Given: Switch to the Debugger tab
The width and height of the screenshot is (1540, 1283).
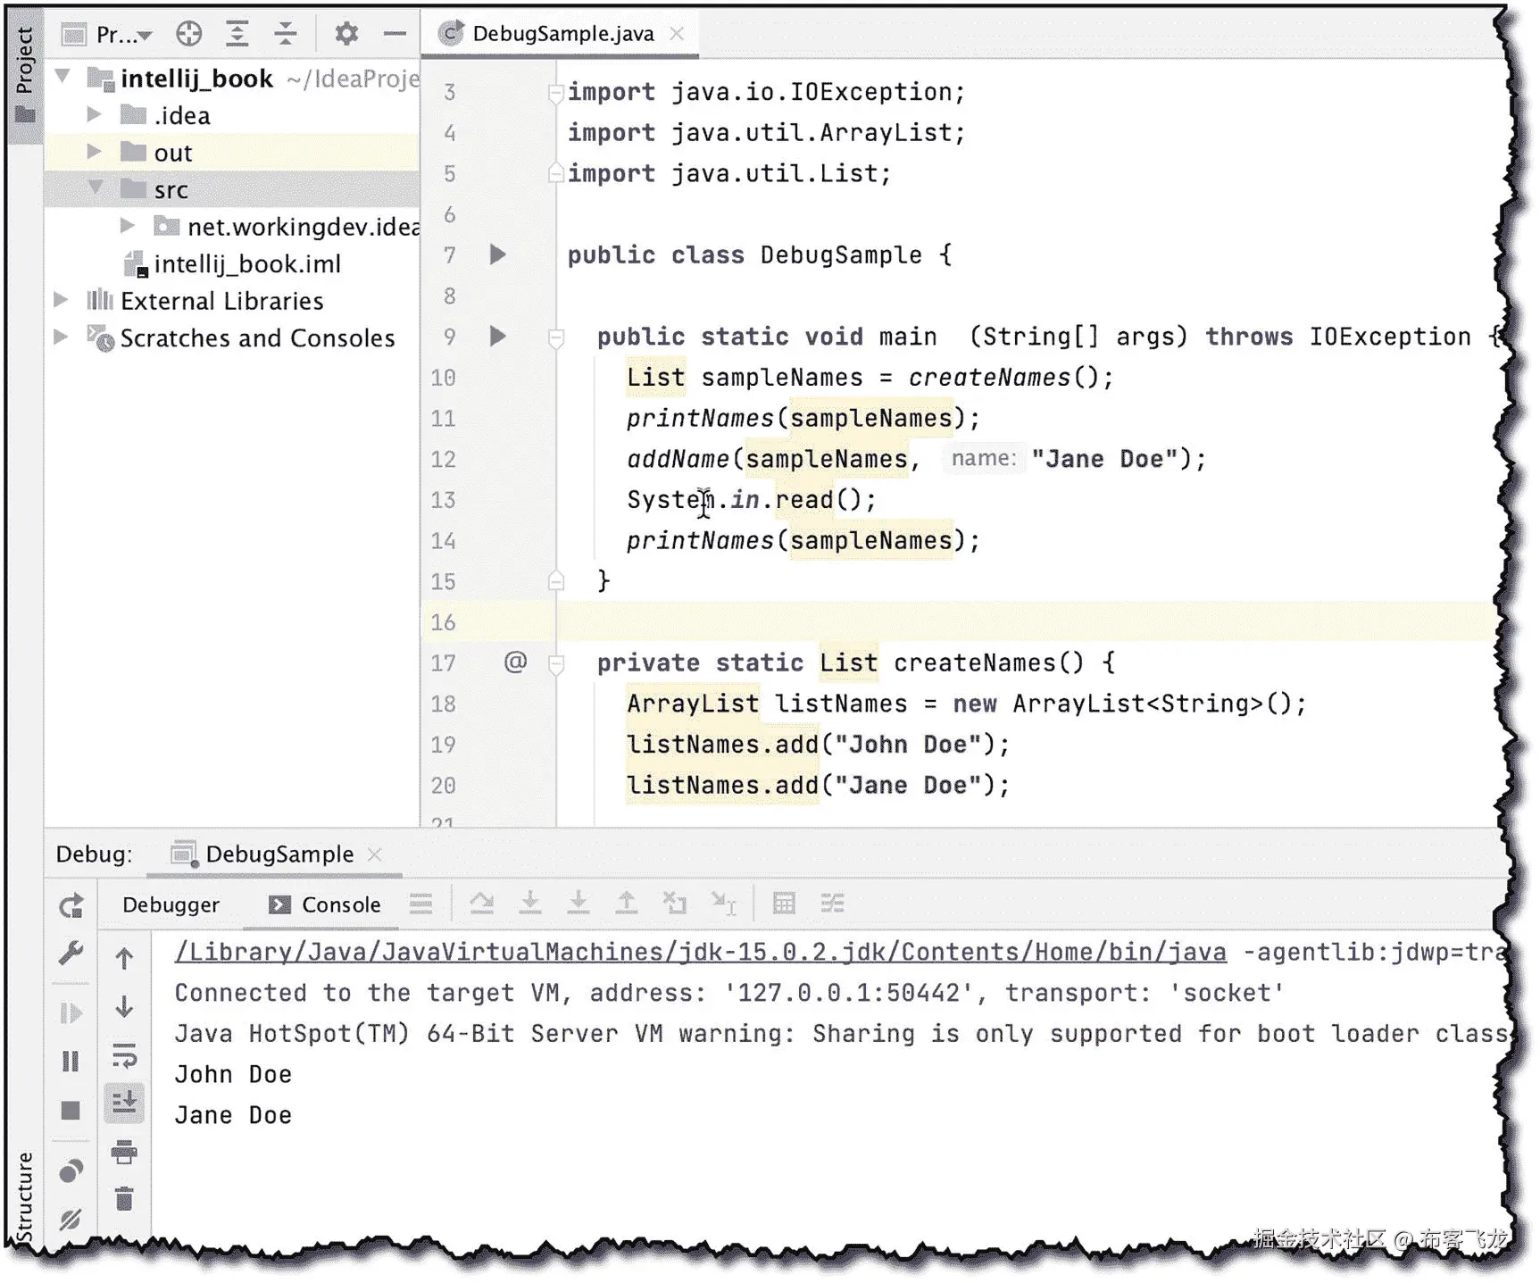Looking at the screenshot, I should pyautogui.click(x=170, y=904).
